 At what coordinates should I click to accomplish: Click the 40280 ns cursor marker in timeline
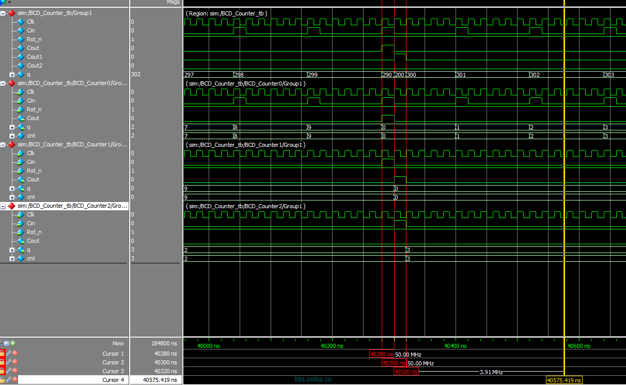click(x=382, y=354)
